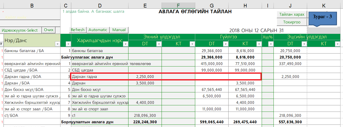
Task: Click the blue Зураг - 3 callout
Action: (x=322, y=17)
